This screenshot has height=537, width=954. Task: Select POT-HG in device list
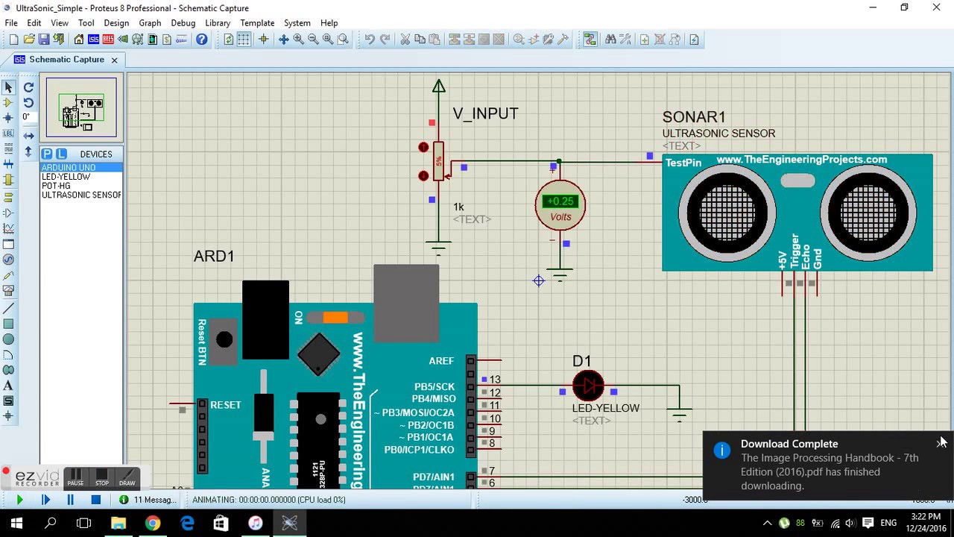pyautogui.click(x=81, y=186)
